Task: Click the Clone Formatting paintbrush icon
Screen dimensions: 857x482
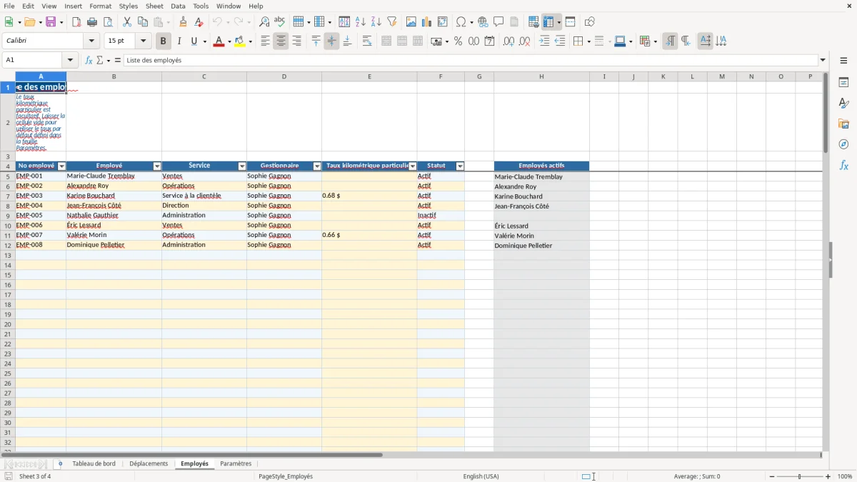Action: (x=183, y=22)
